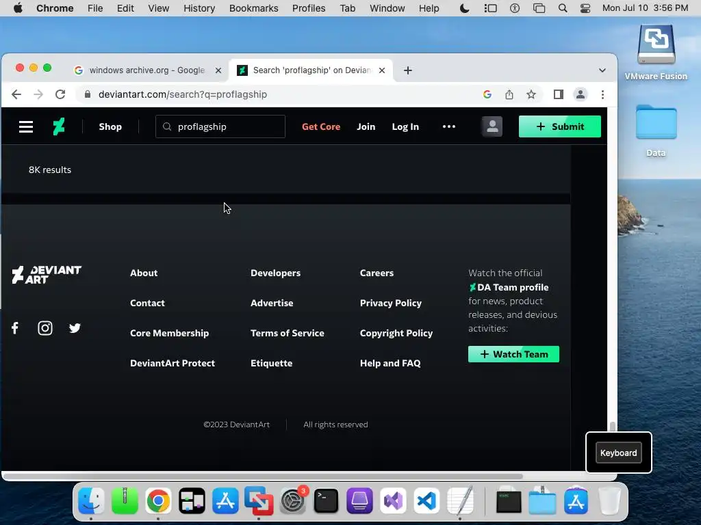
Task: Share this page using the share icon
Action: [x=509, y=94]
